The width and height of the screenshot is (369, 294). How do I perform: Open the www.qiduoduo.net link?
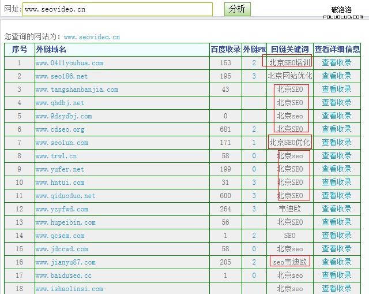coord(65,196)
